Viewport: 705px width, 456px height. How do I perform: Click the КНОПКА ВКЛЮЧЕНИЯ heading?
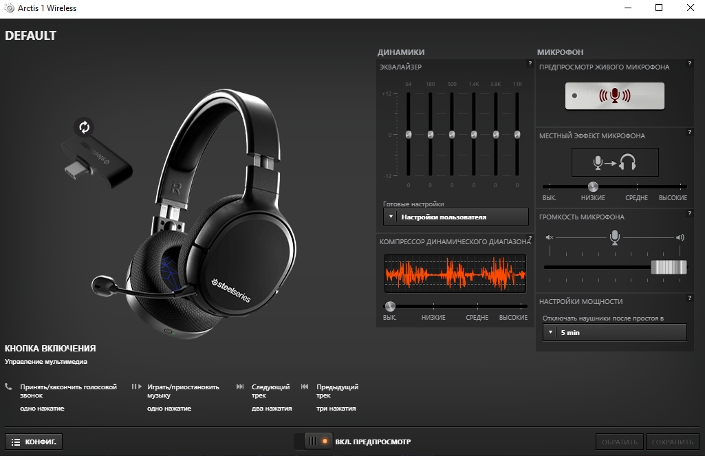tap(50, 348)
